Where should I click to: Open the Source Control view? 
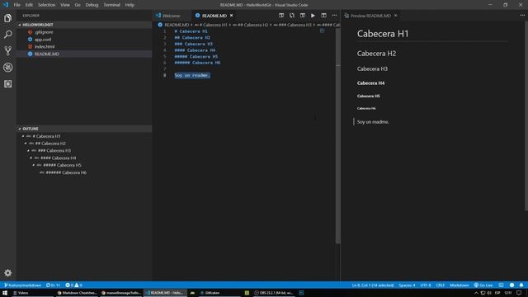(7, 51)
